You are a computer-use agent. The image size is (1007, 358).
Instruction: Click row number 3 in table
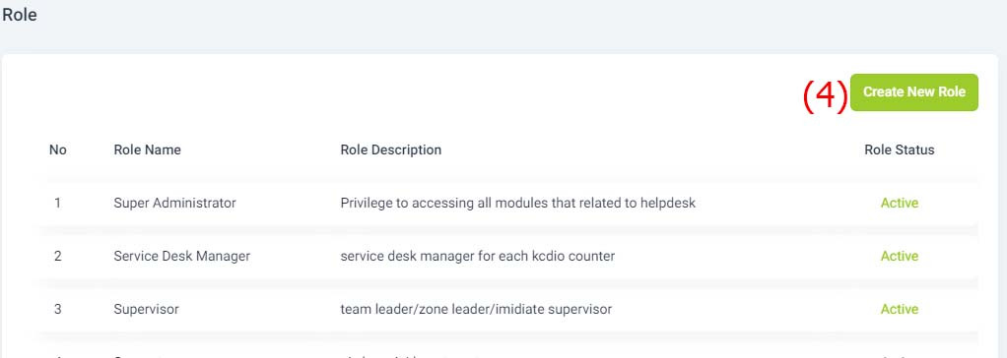click(58, 309)
